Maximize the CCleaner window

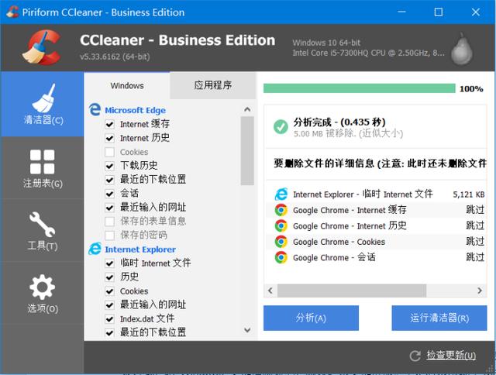point(439,12)
